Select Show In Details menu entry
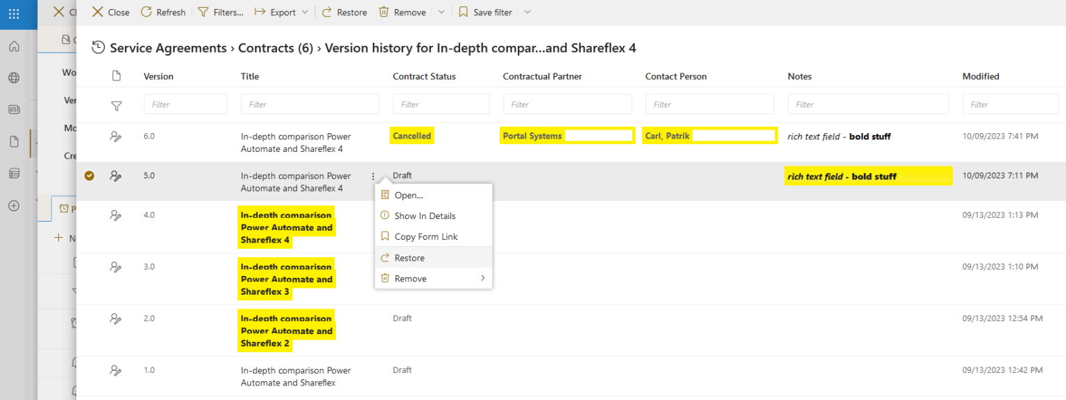The height and width of the screenshot is (400, 1066). 425,216
